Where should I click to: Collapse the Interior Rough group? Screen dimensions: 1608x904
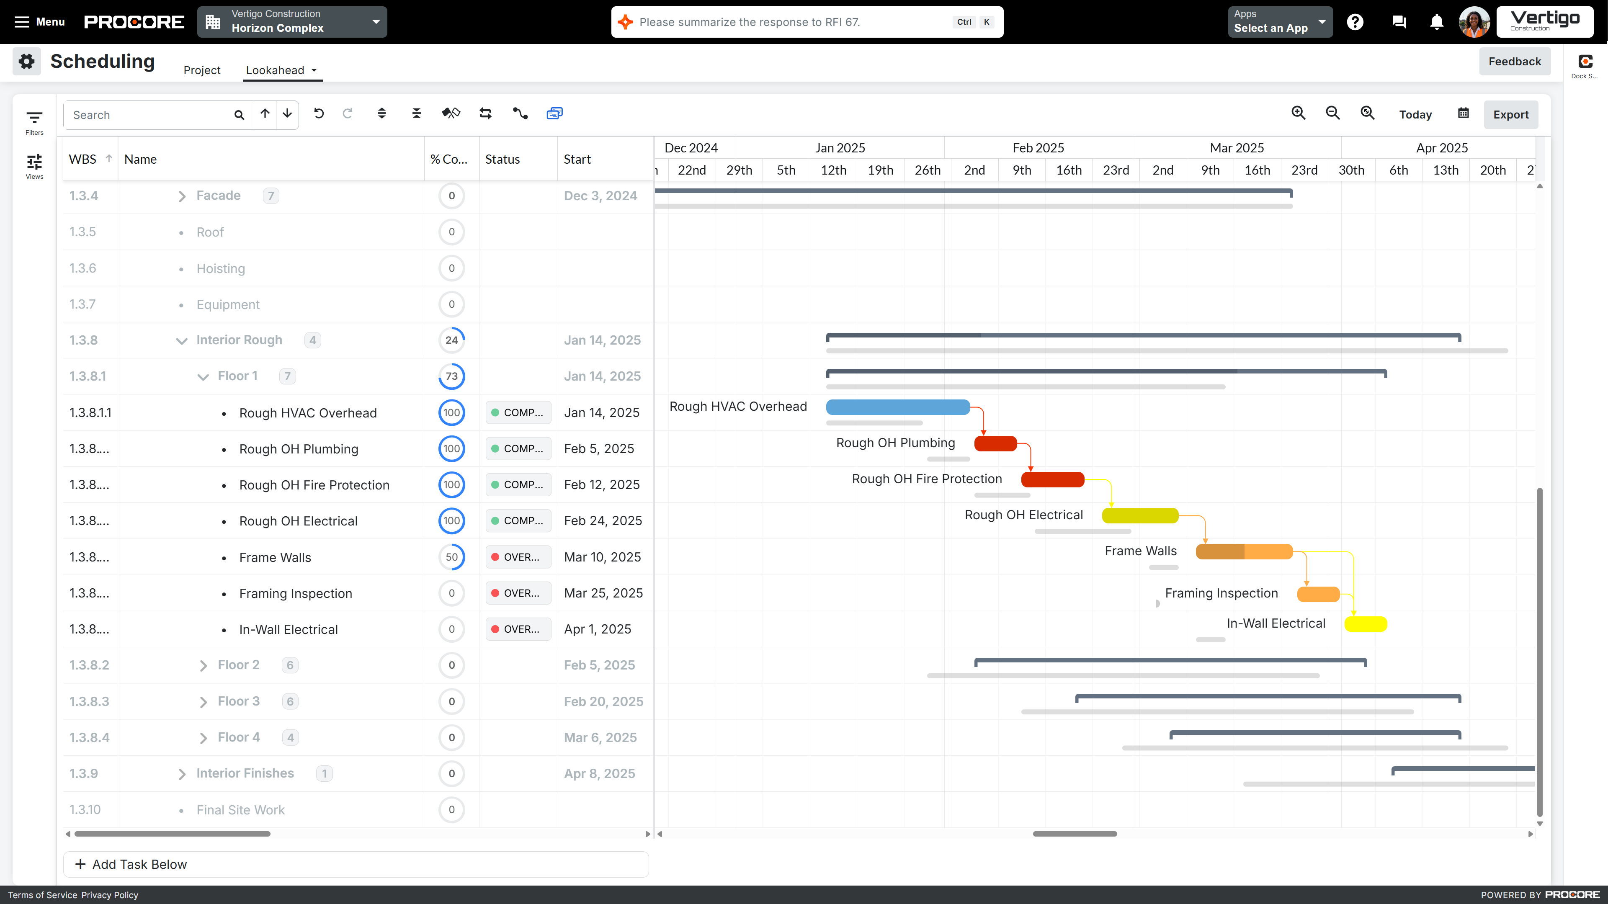(x=182, y=340)
